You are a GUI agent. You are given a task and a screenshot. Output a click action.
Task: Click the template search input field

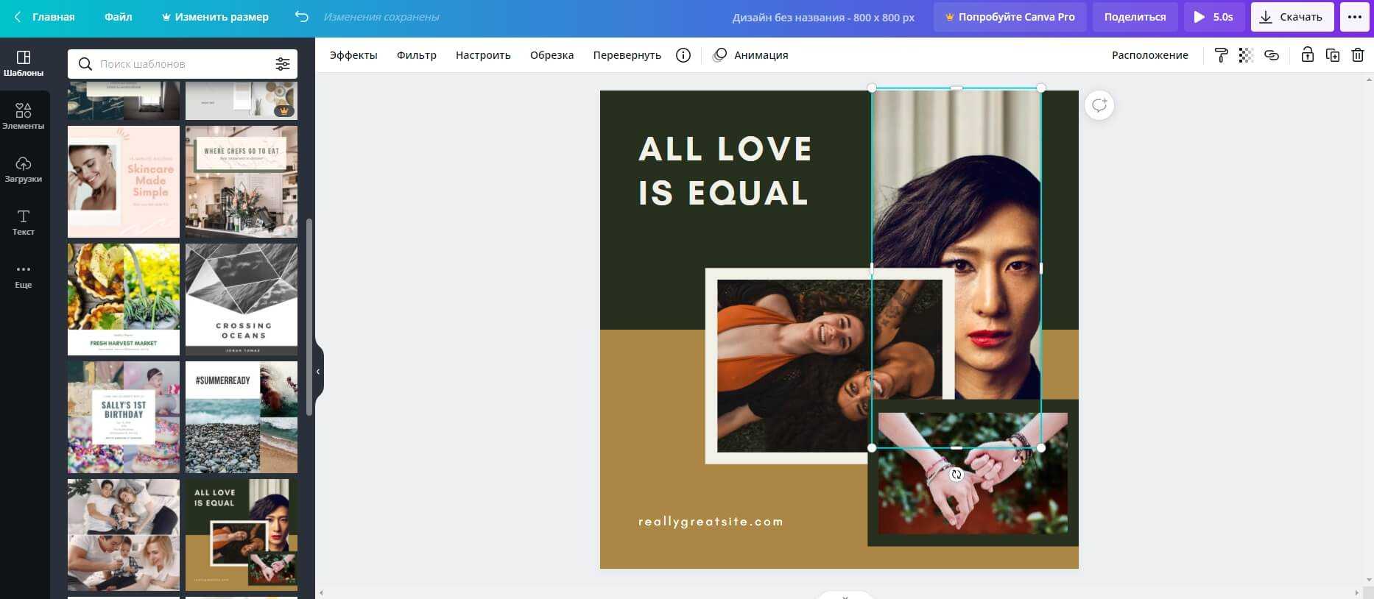tap(184, 64)
